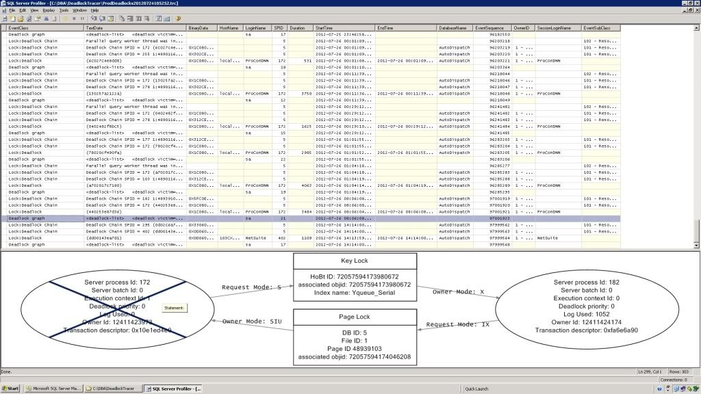Click the Statement tooltip label
Screen dimensions: 701x394
[x=174, y=308]
